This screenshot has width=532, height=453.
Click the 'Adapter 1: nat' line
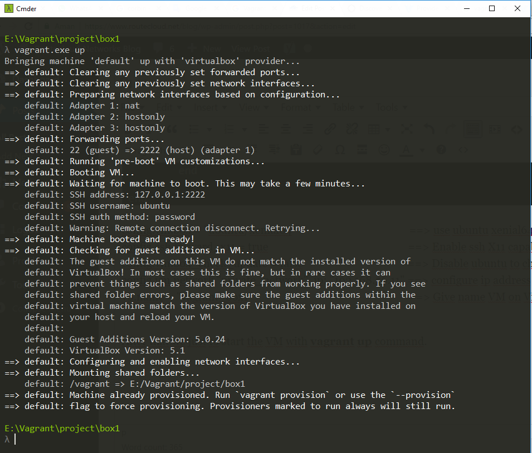point(82,106)
